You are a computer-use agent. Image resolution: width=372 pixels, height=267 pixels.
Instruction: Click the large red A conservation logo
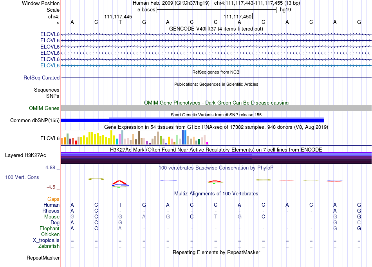120,183
